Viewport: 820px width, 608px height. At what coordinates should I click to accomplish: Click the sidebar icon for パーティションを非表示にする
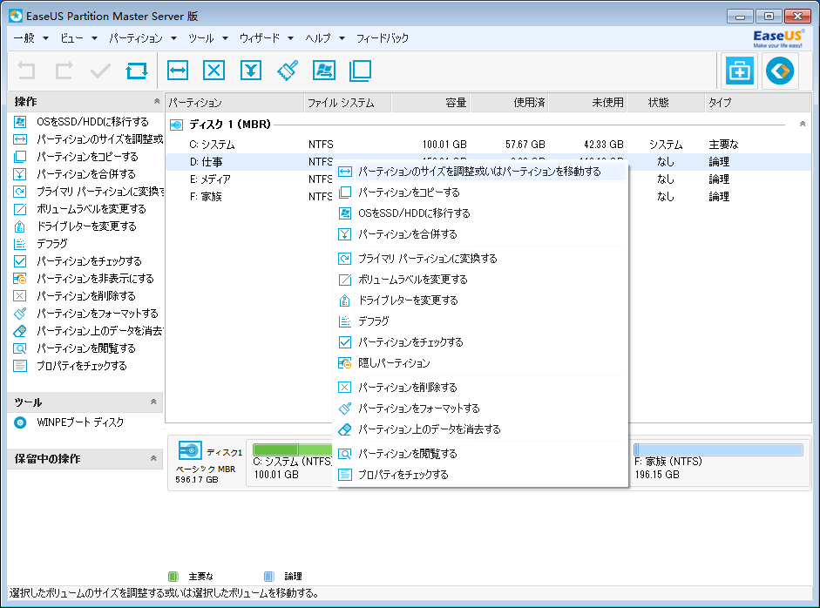[20, 279]
